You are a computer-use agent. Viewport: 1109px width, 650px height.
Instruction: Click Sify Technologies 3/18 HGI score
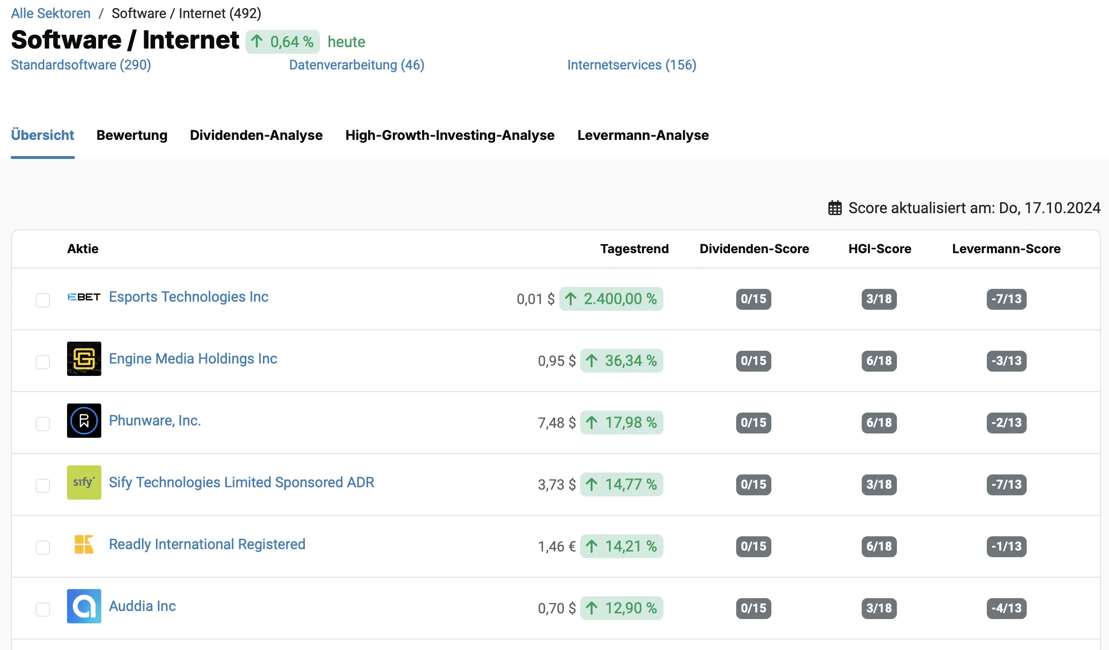[879, 485]
